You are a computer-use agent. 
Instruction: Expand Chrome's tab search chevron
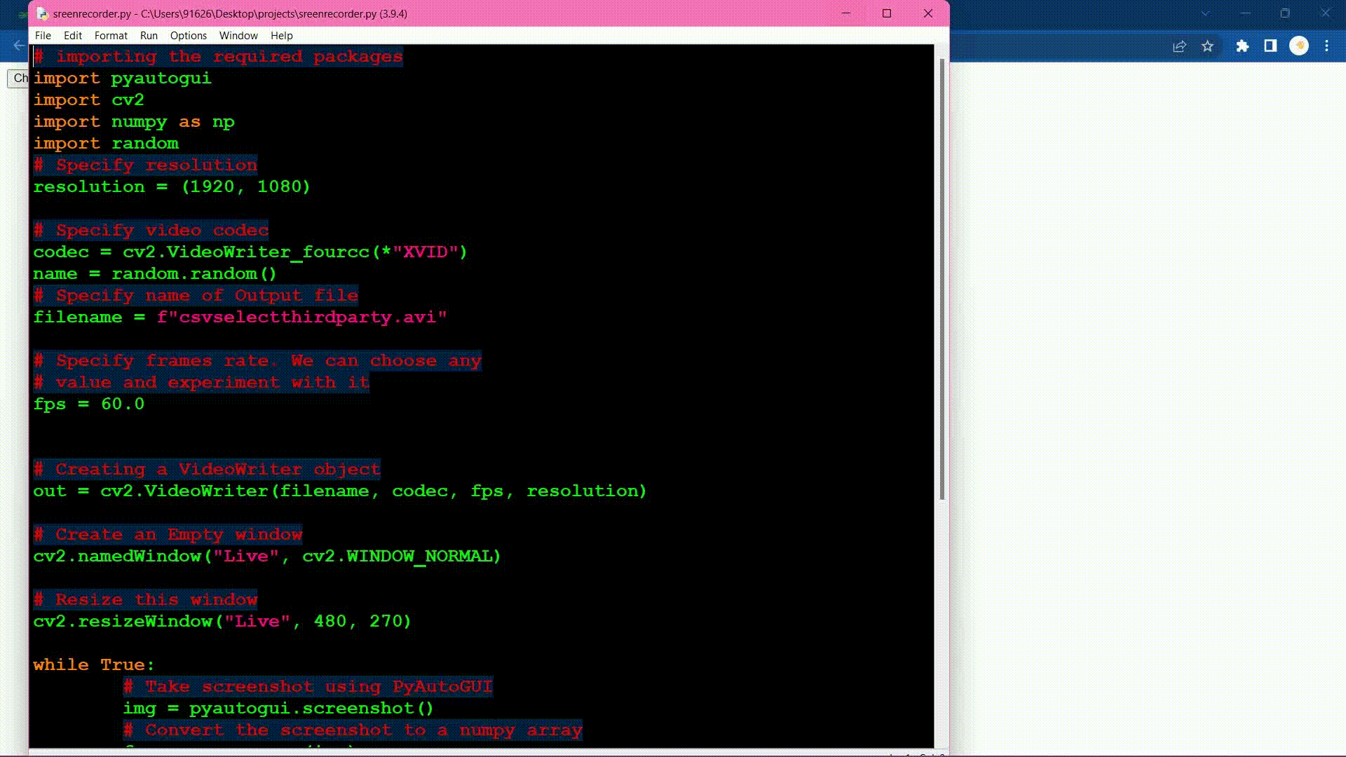(x=1206, y=13)
